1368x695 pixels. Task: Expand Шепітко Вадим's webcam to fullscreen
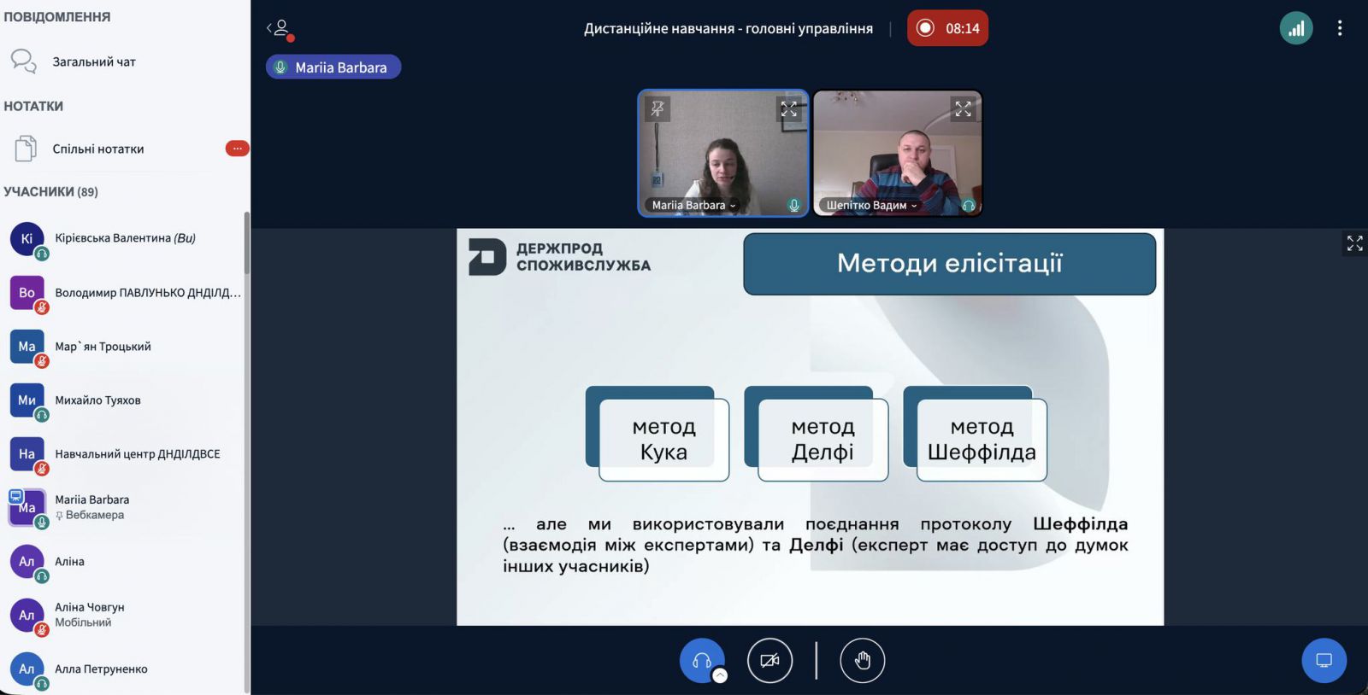click(963, 108)
